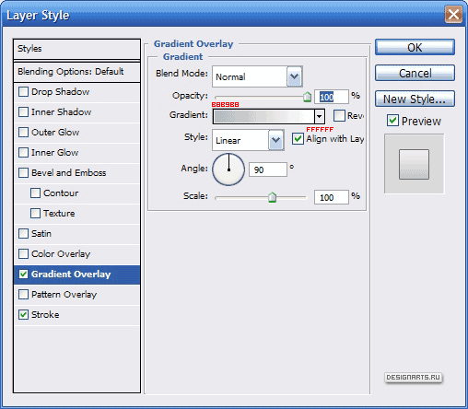
Task: Uncheck Align with Layer
Action: [x=298, y=138]
